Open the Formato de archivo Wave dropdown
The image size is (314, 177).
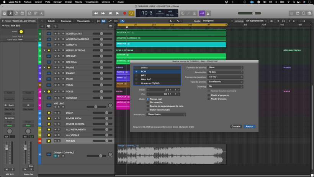click(x=225, y=68)
